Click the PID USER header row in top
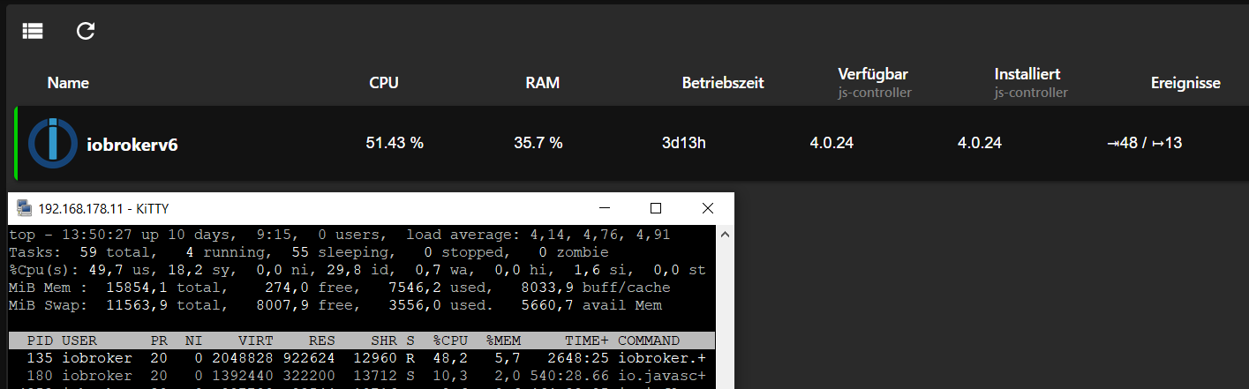Viewport: 1249px width, 389px height. [362, 340]
